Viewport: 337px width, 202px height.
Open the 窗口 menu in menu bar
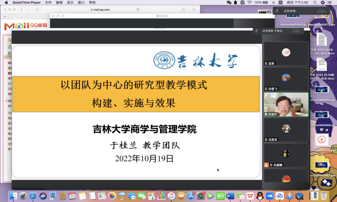[x=81, y=3]
